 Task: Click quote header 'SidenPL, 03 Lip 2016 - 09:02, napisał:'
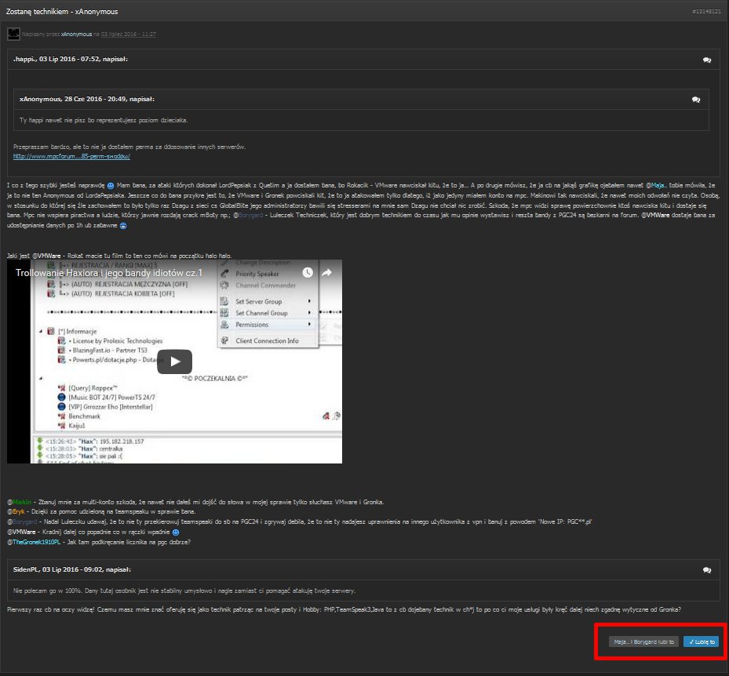[x=72, y=570]
